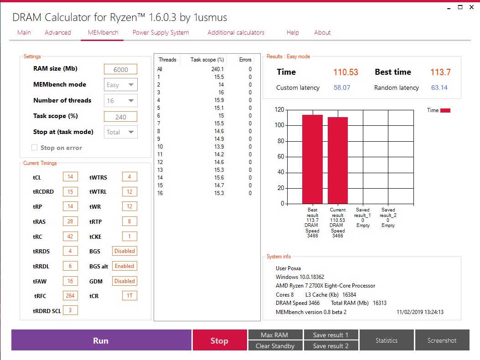The height and width of the screenshot is (360, 480).
Task: Switch to the Main tab
Action: 24,32
